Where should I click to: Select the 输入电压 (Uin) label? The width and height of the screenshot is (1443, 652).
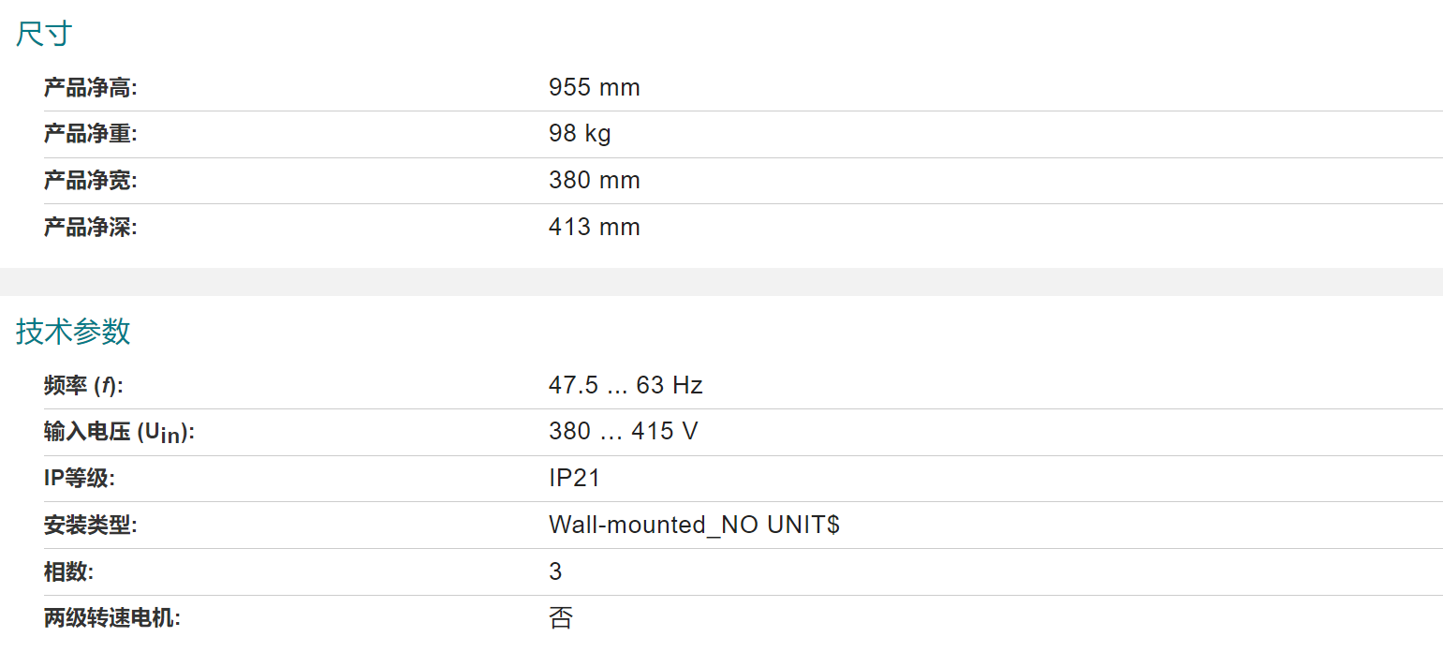[119, 432]
